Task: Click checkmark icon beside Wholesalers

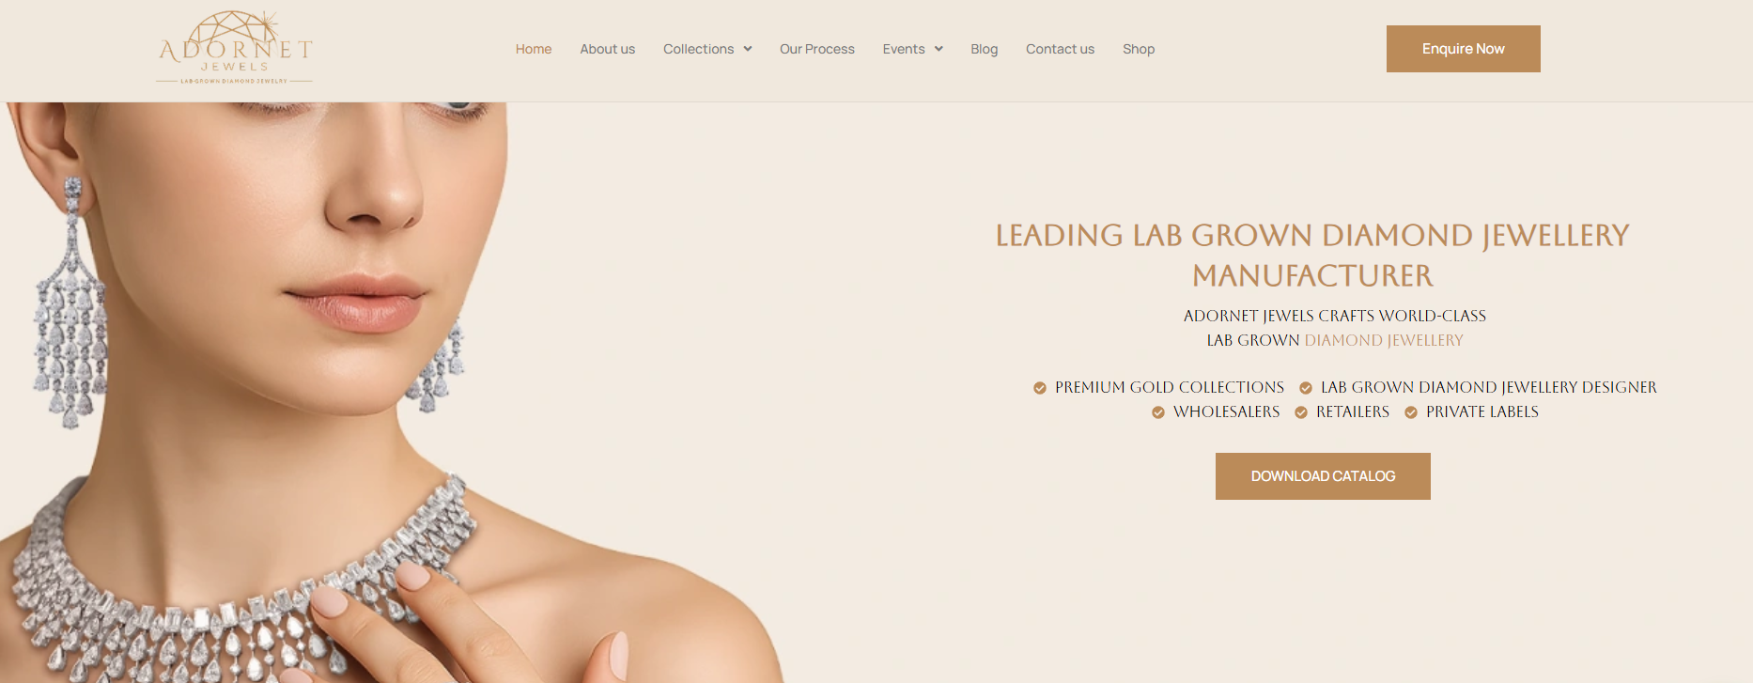Action: tap(1158, 412)
